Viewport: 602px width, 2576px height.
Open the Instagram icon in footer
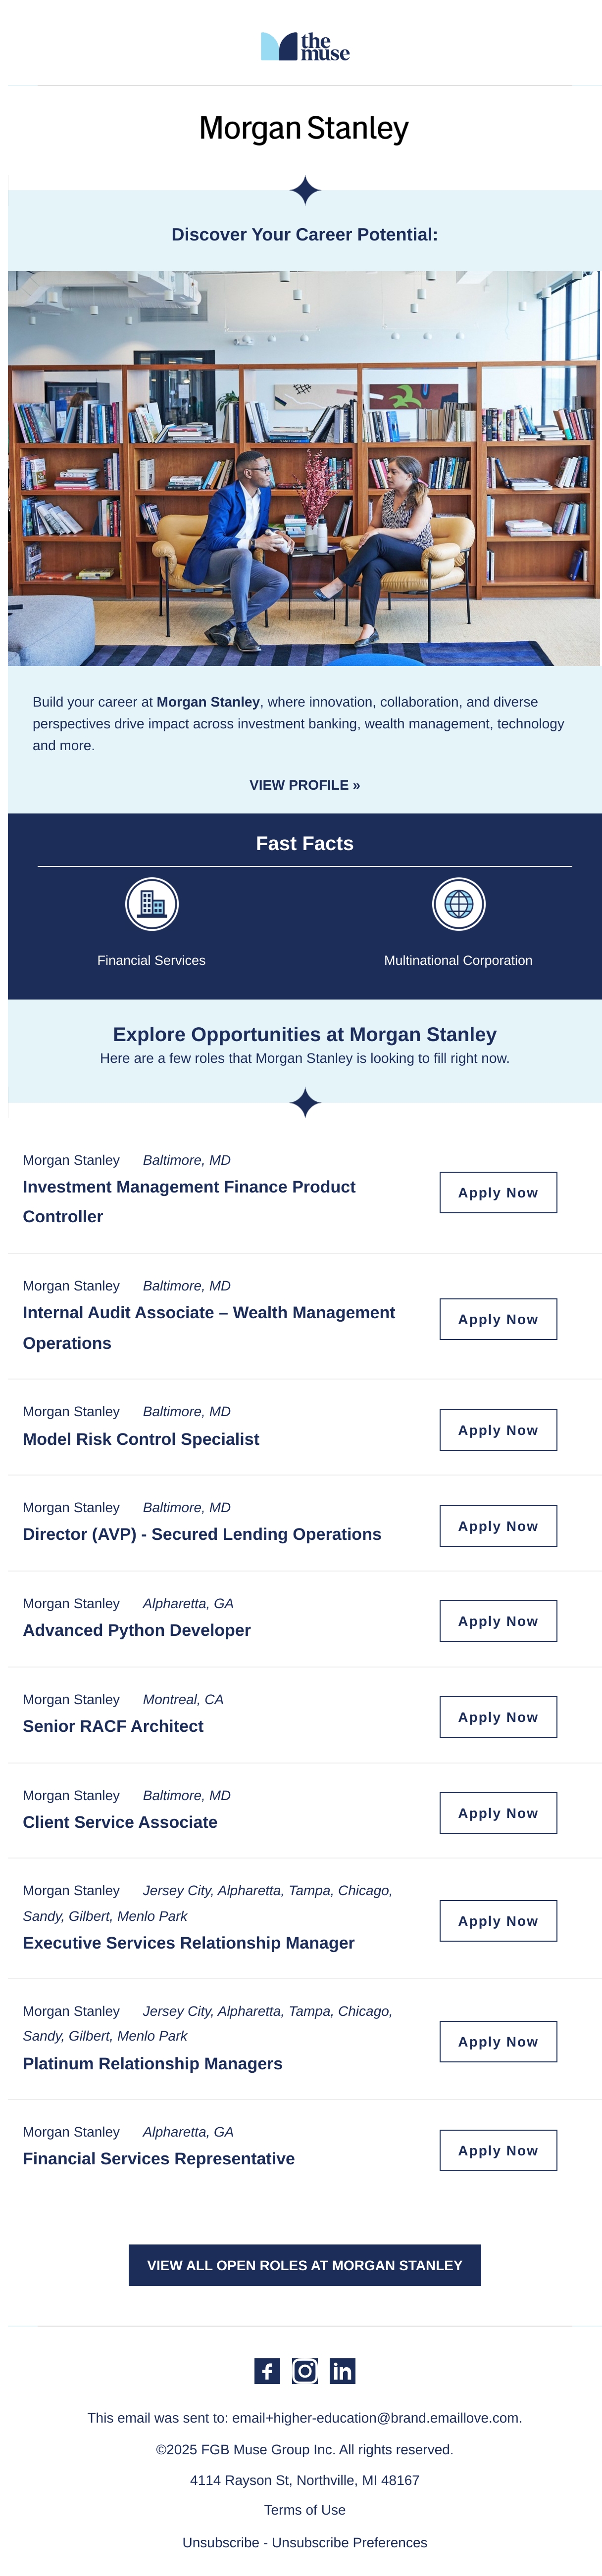(305, 2371)
